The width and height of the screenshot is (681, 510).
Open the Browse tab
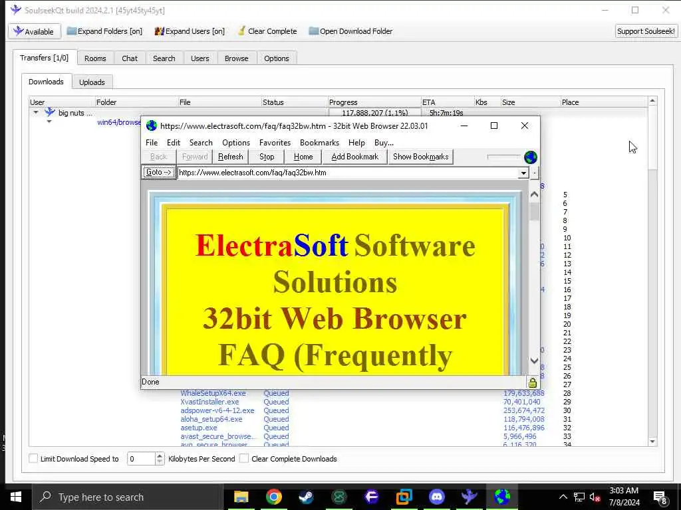pyautogui.click(x=236, y=58)
